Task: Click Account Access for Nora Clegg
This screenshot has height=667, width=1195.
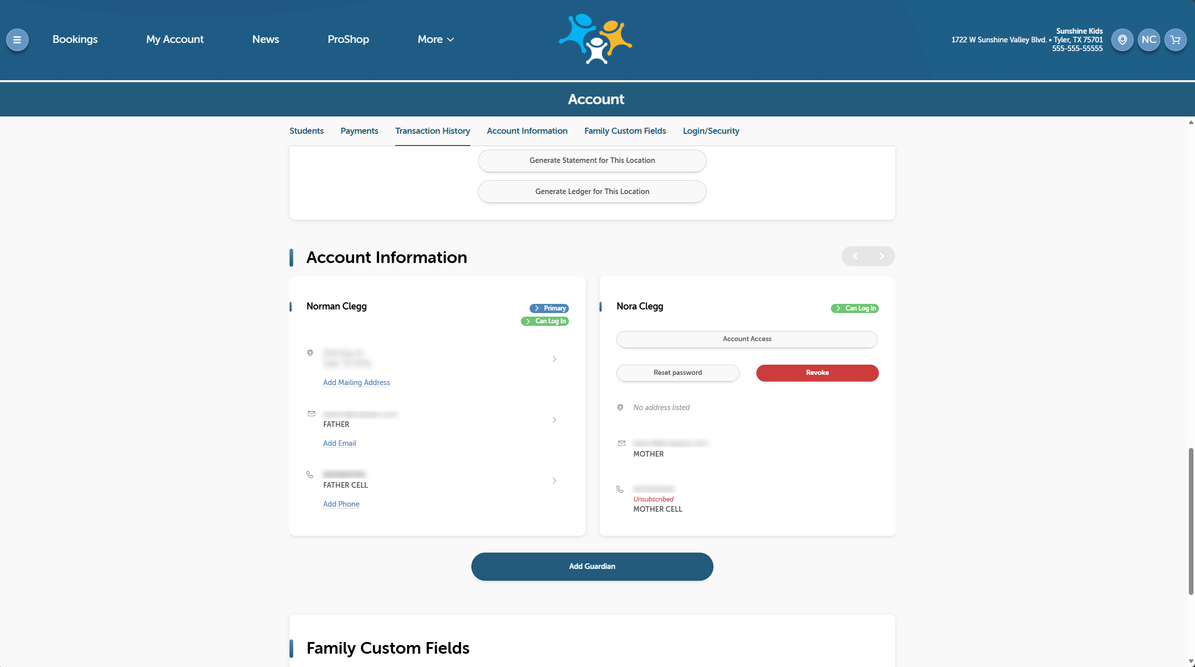Action: [747, 339]
